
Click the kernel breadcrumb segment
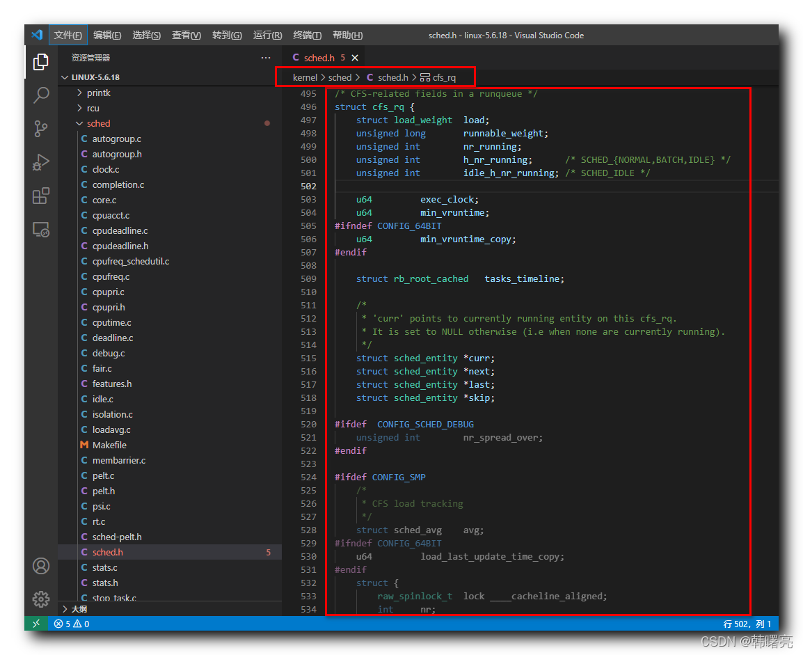[305, 77]
